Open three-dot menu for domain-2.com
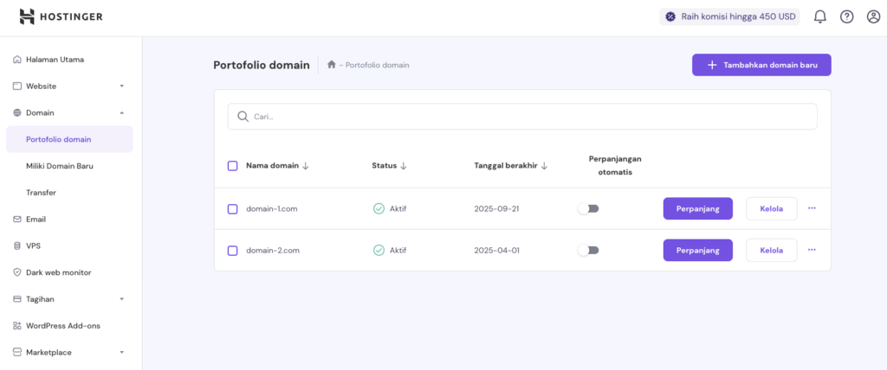The height and width of the screenshot is (370, 887). pos(812,250)
